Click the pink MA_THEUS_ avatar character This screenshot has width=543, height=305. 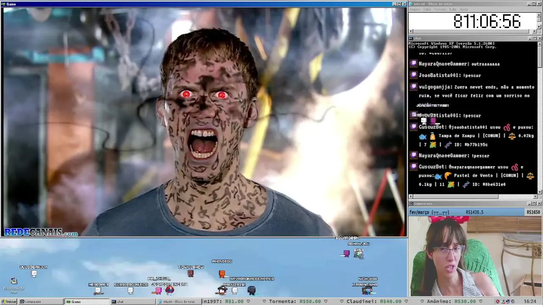point(158,291)
